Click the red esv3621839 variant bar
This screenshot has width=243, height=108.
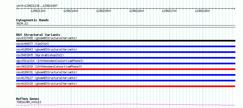pos(126,69)
